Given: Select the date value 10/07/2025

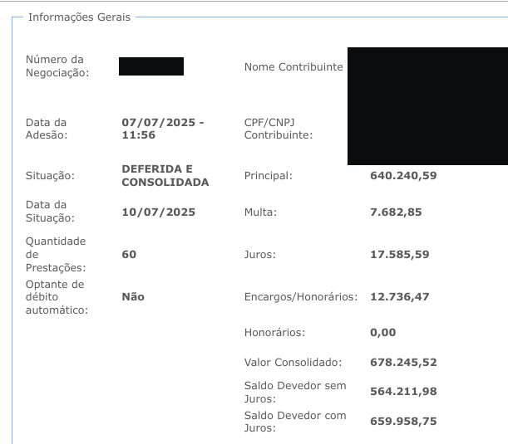Looking at the screenshot, I should 159,212.
